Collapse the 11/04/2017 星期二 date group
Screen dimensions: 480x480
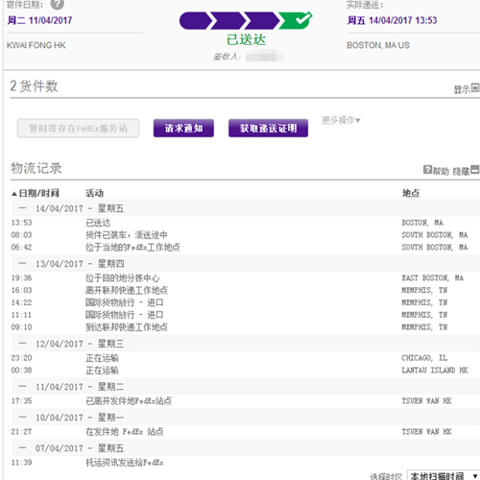coord(22,386)
